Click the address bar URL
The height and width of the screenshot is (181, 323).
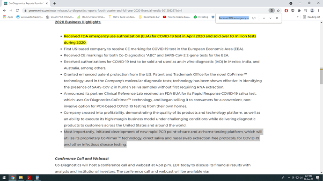(105, 10)
